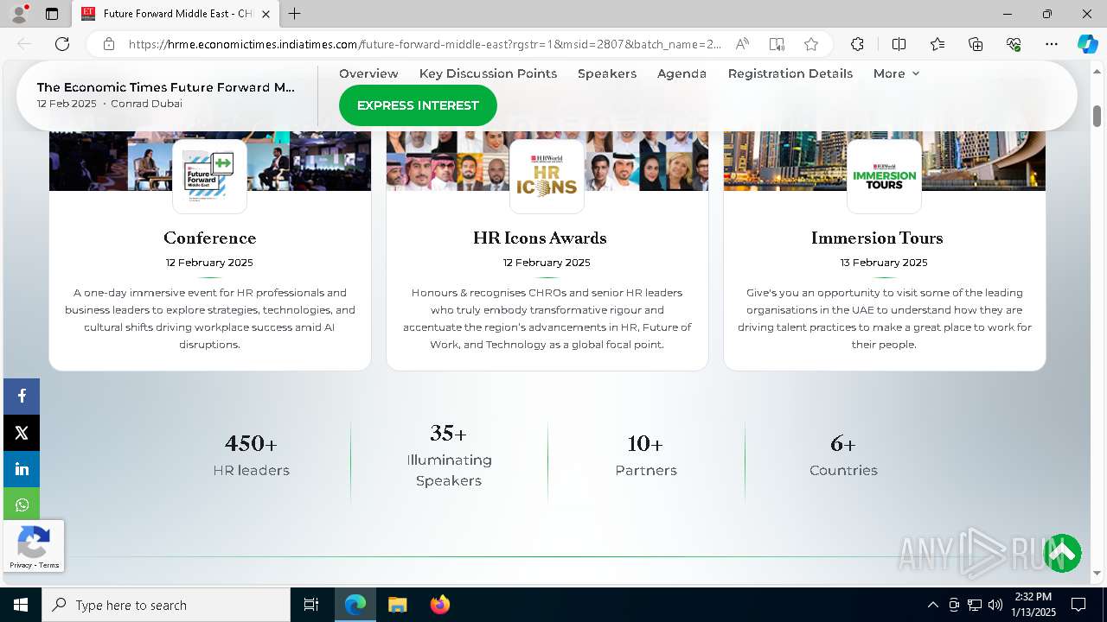Open the Speakers section
1107x622 pixels.
tap(607, 73)
